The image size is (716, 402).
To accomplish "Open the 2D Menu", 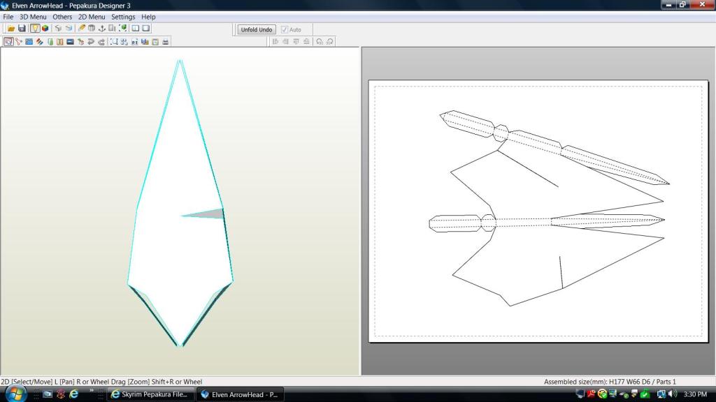I will [92, 17].
